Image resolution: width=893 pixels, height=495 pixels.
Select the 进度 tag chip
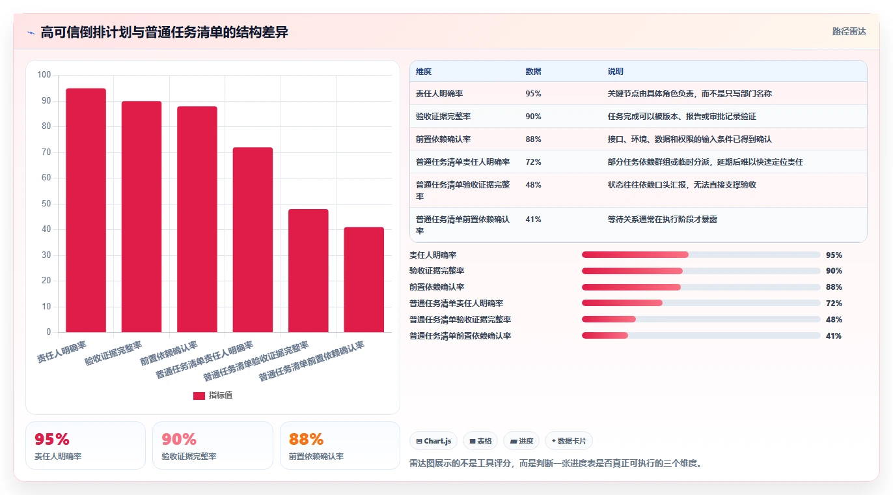point(521,441)
